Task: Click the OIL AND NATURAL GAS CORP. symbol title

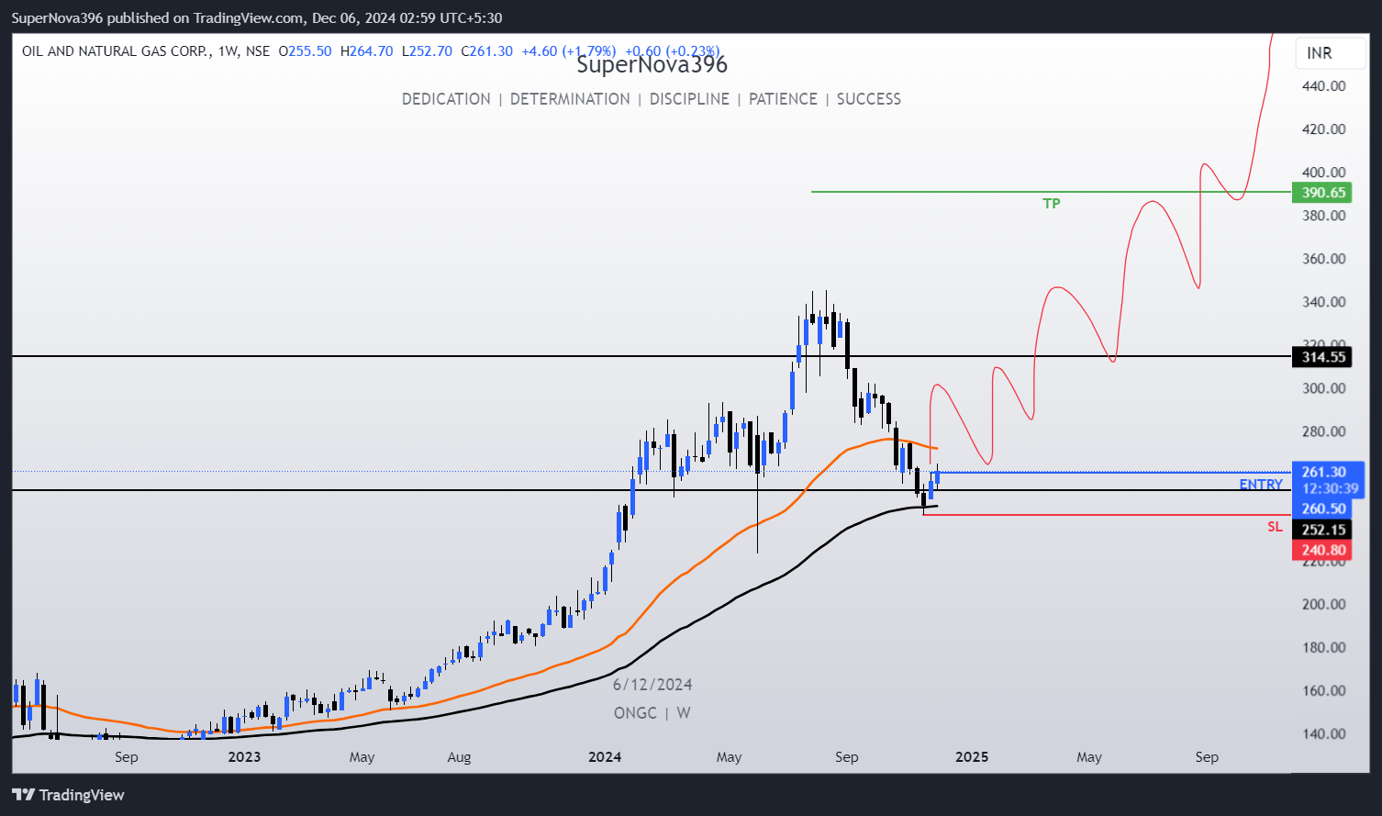Action: (x=117, y=51)
